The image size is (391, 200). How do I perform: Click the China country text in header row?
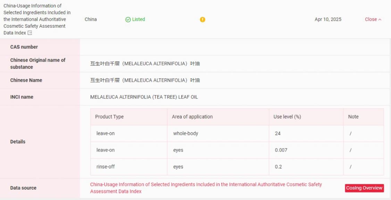click(91, 19)
